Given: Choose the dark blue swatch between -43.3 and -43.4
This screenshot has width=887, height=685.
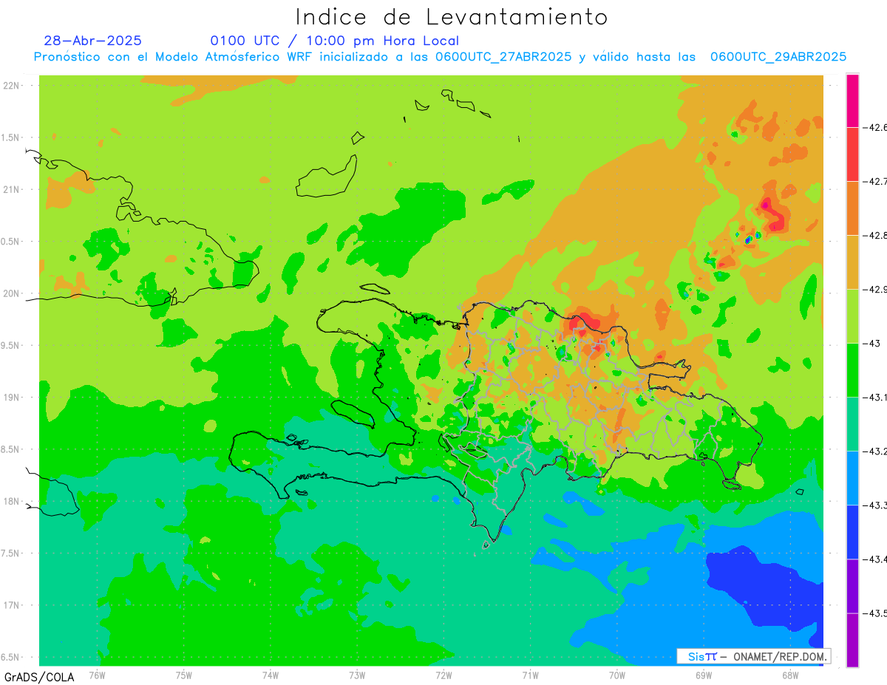Looking at the screenshot, I should (852, 531).
